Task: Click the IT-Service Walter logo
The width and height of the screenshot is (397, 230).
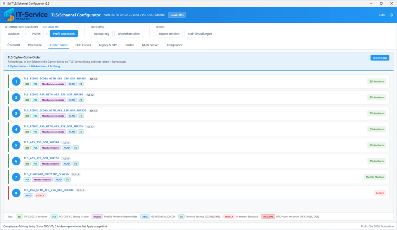Action: pos(26,15)
